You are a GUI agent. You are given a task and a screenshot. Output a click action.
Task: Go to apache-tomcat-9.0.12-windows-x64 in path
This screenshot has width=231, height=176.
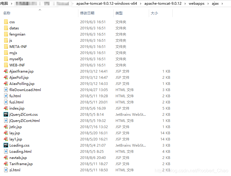107,4
